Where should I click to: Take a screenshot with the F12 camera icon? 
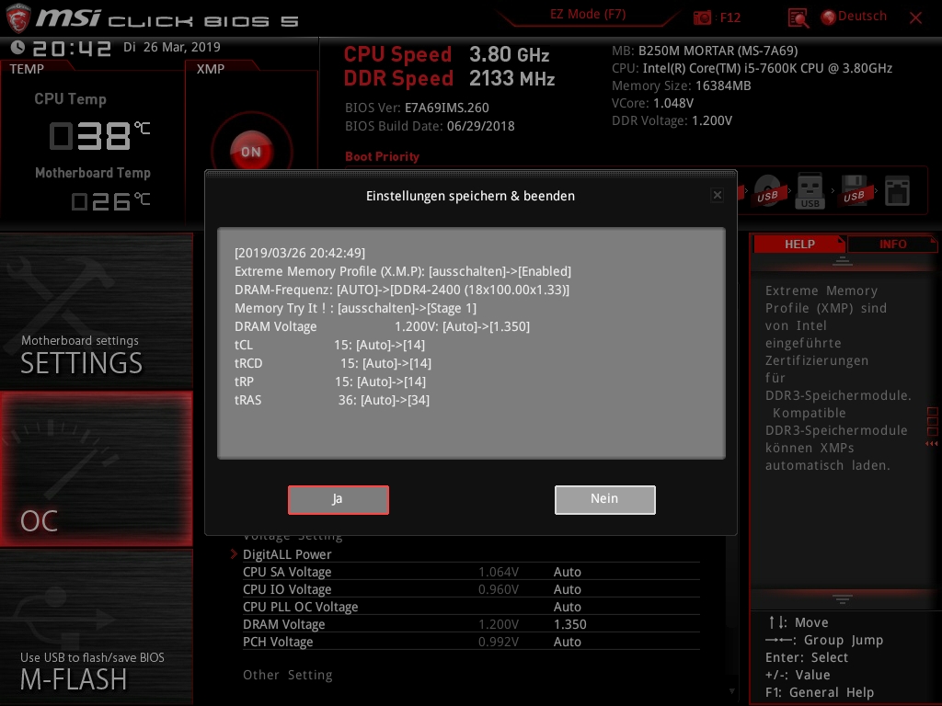point(702,17)
